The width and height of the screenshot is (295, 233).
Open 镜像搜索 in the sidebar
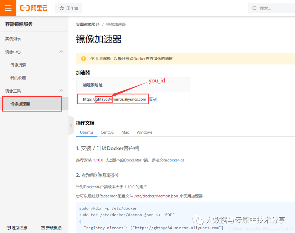(x=18, y=65)
